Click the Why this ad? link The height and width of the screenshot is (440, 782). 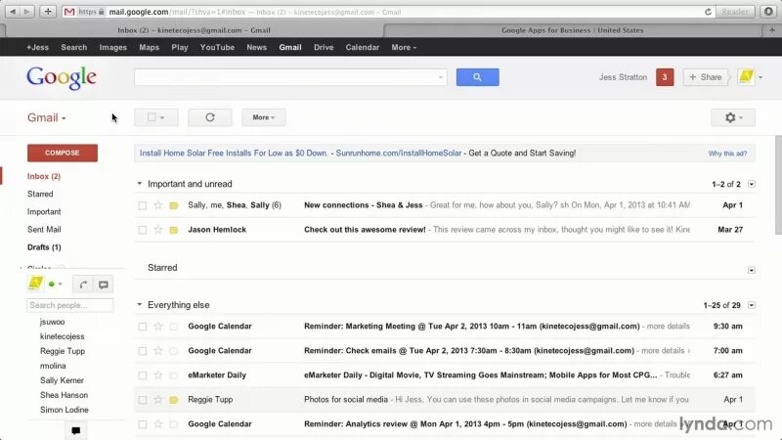[727, 154]
